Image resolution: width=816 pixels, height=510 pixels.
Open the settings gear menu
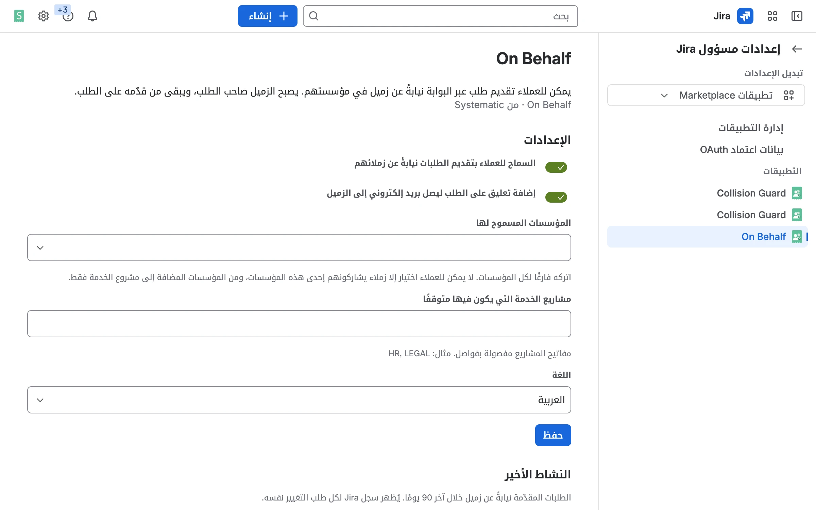(x=44, y=16)
